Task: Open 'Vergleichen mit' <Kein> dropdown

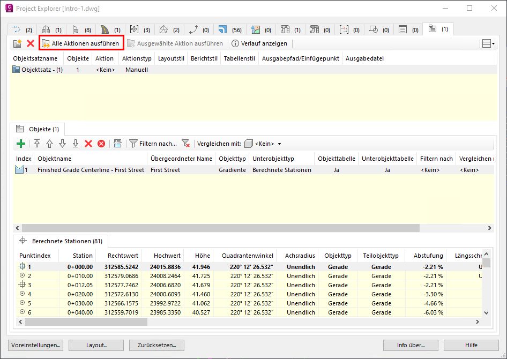Action: click(263, 144)
